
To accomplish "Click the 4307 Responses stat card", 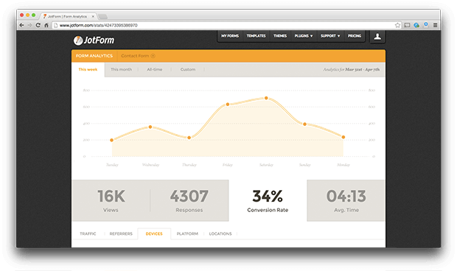I will point(189,200).
